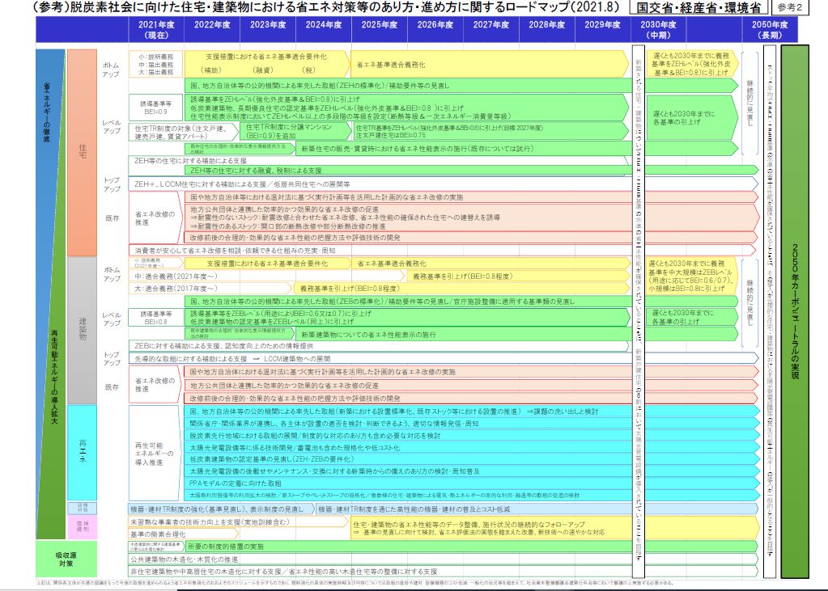Click the 誘導基準等 BEI=0.9 box
This screenshot has height=591, width=828.
point(156,108)
